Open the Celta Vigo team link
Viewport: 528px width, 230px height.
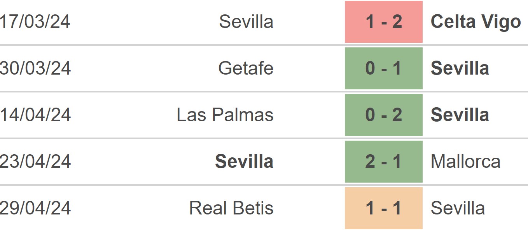point(476,22)
